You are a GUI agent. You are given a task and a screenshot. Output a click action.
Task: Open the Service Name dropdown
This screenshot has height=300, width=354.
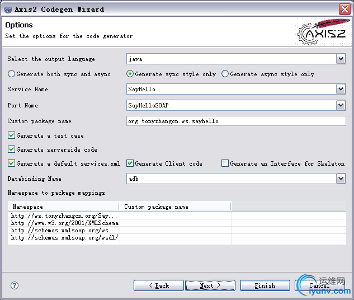pyautogui.click(x=341, y=89)
